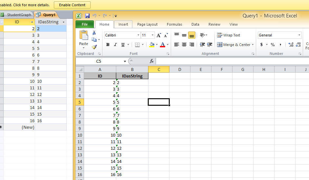This screenshot has height=180, width=309.
Task: Expand the Paste options arrow
Action: (83, 48)
